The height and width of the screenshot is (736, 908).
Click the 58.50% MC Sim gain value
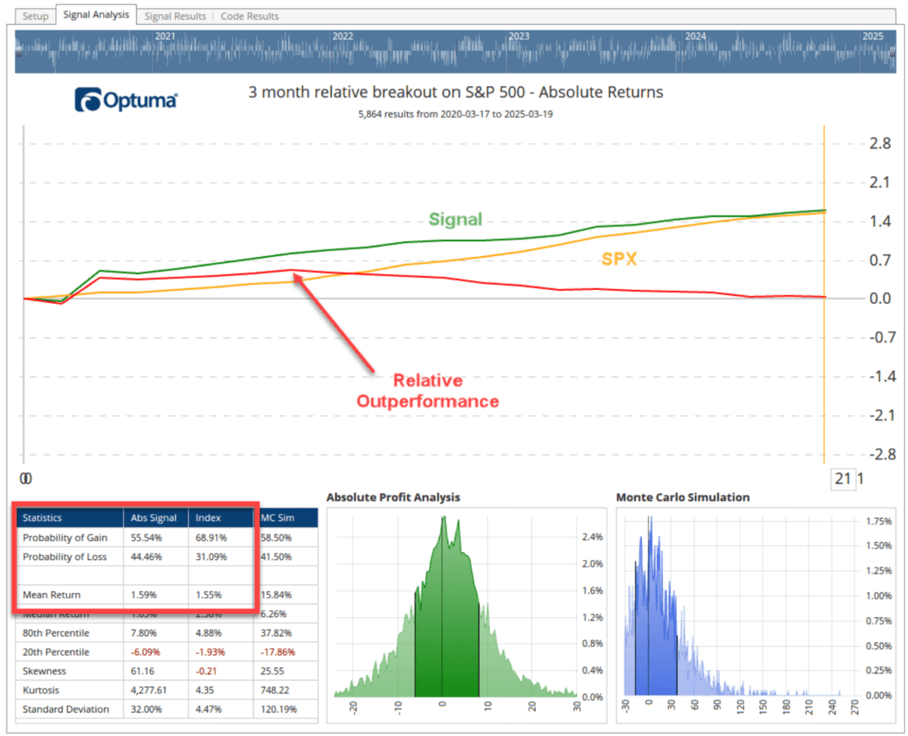(x=277, y=538)
